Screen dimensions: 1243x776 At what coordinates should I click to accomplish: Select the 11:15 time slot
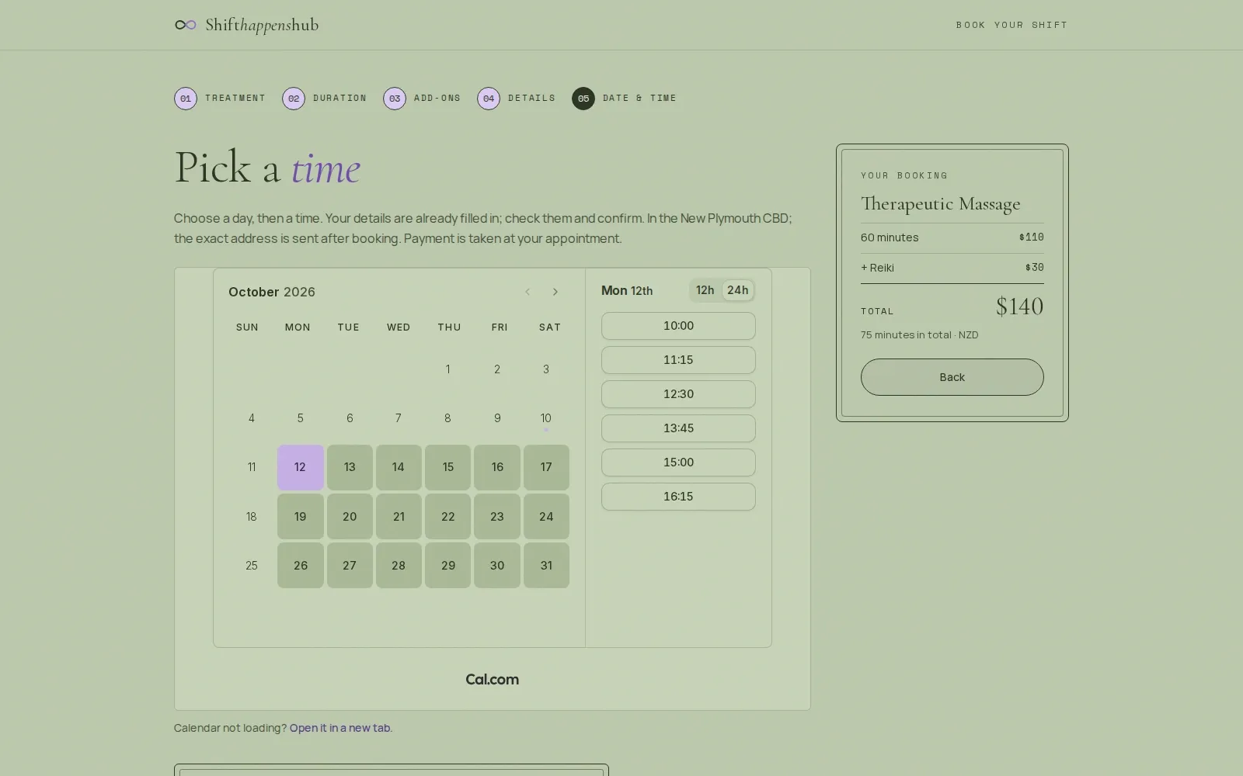pos(678,360)
